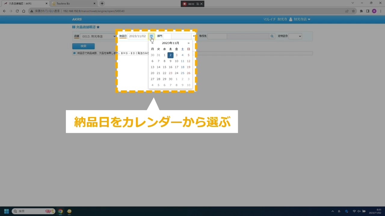This screenshot has width=385, height=216.
Task: Select November 15 in the calendar
Action: coord(165,67)
